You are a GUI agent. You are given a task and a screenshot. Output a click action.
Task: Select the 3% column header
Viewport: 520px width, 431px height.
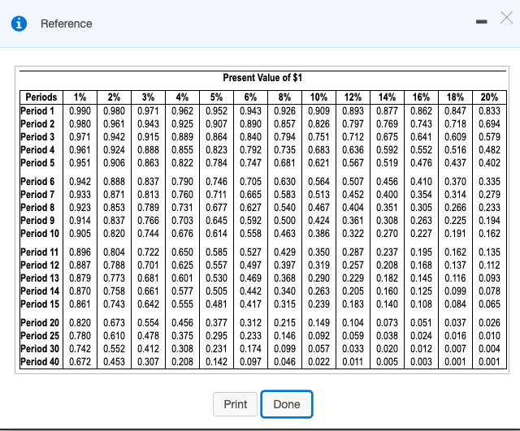pyautogui.click(x=148, y=97)
